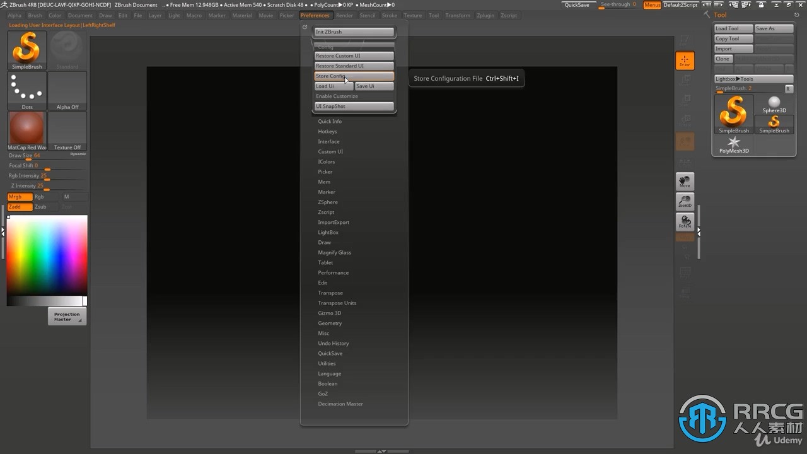Click the right tray divider arrows
The height and width of the screenshot is (454, 807).
(699, 232)
